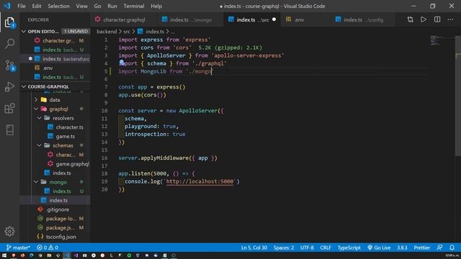The width and height of the screenshot is (461, 259).
Task: Open the Edit menu
Action: (x=37, y=6)
